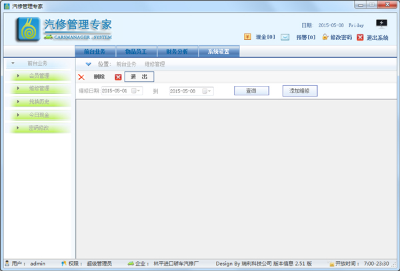Click 林平进口轿车汽修厂 company name
The height and width of the screenshot is (271, 400).
(176, 264)
